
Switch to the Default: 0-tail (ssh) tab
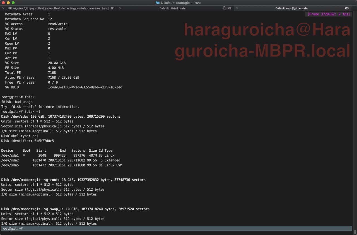click(176, 8)
